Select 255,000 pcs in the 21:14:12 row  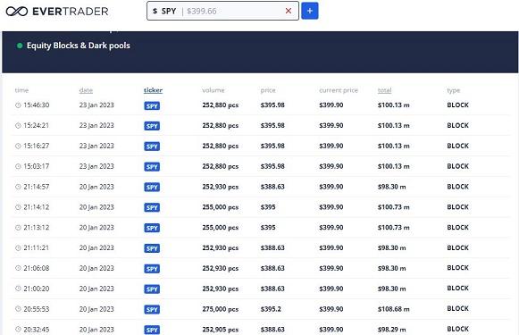(x=221, y=207)
